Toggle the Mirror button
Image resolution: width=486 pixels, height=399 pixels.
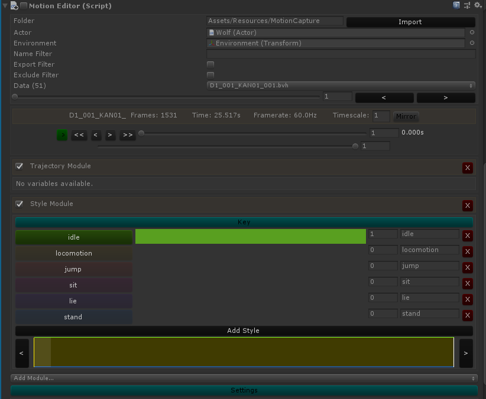click(406, 116)
